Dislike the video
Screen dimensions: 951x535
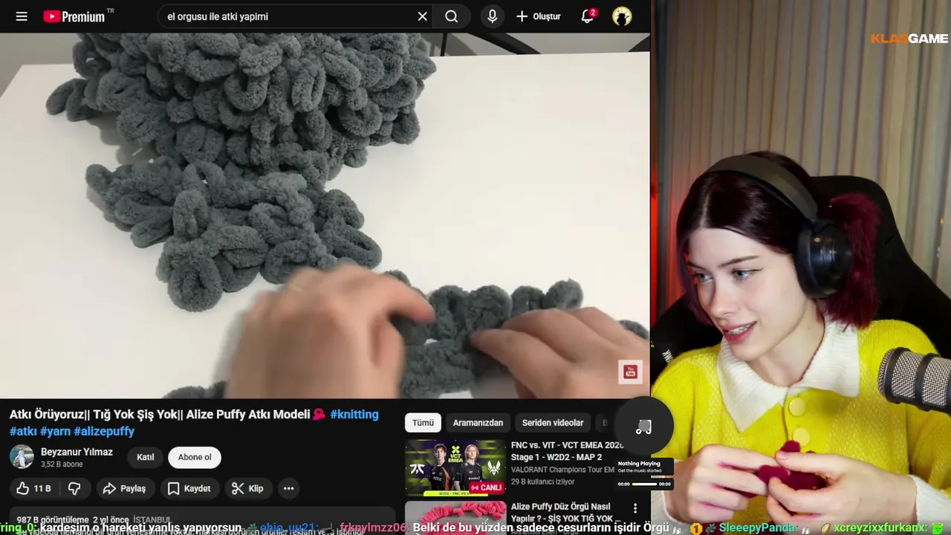coord(74,488)
